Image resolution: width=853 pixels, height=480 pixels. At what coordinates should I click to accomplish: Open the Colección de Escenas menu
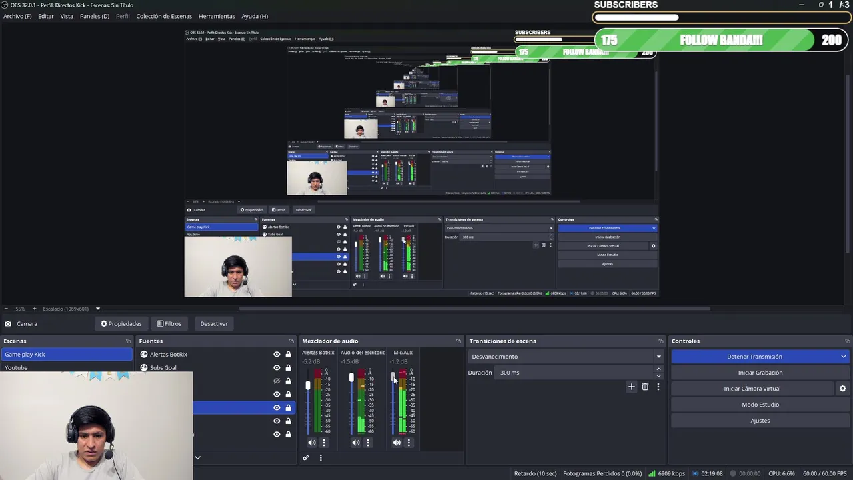point(164,16)
